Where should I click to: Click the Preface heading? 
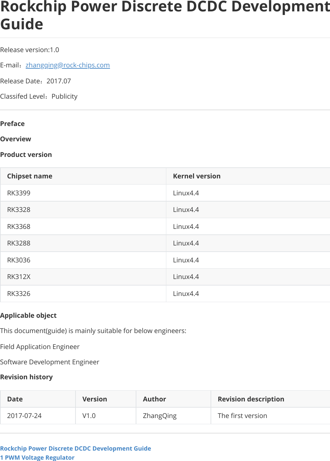(12, 124)
